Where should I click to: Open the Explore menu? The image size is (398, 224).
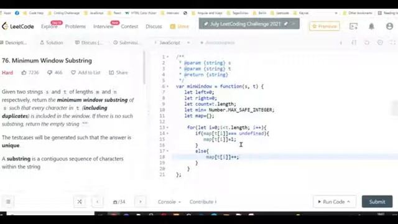pos(49,26)
